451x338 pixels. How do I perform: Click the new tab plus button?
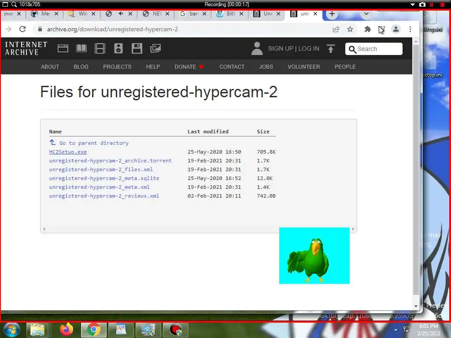pyautogui.click(x=332, y=14)
